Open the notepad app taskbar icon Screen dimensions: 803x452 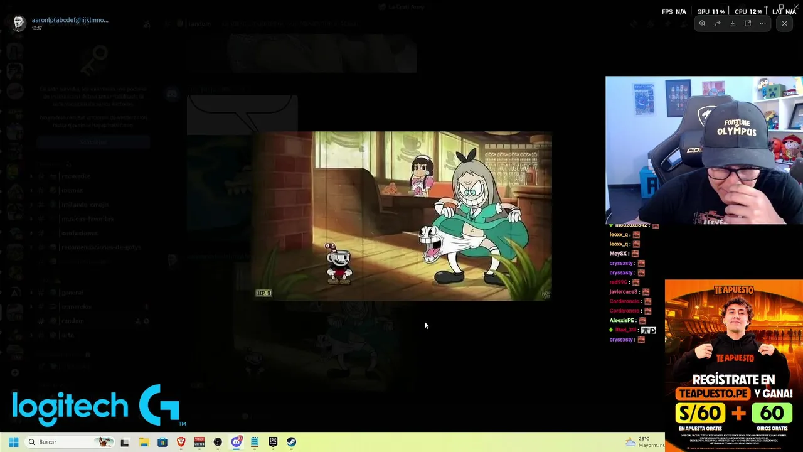tap(255, 442)
